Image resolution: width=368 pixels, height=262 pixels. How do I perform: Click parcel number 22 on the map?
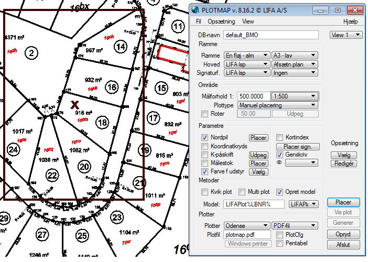coord(52,175)
